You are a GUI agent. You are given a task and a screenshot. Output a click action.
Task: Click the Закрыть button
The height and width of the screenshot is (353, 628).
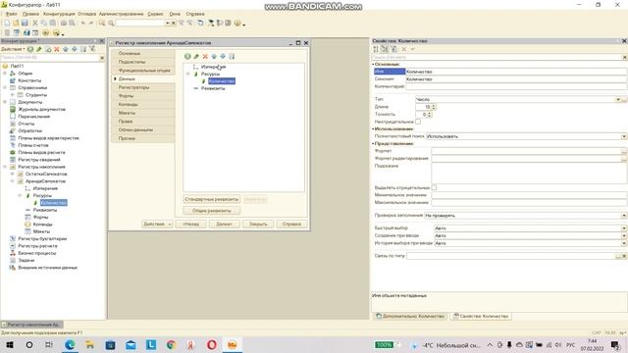(258, 225)
